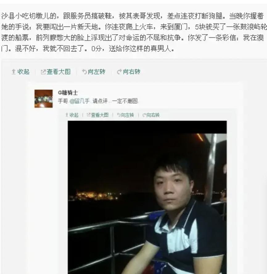Image resolution: width=267 pixels, height=274 pixels.
Task: Open embedded photo via small 查看大图 text
Action: 100,115
